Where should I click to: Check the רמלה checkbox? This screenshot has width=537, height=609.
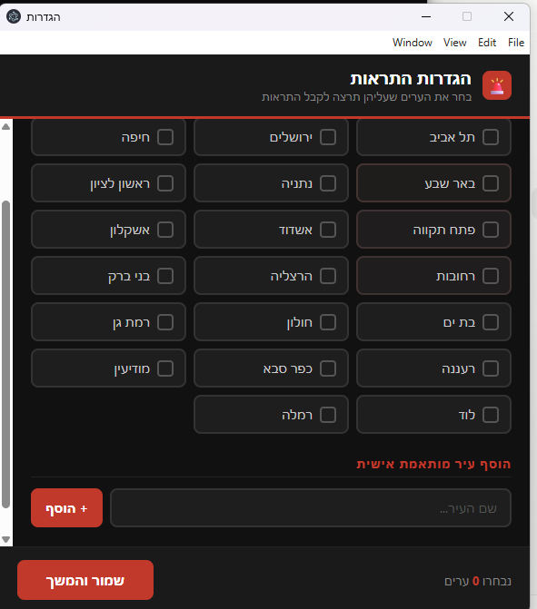[x=328, y=415]
